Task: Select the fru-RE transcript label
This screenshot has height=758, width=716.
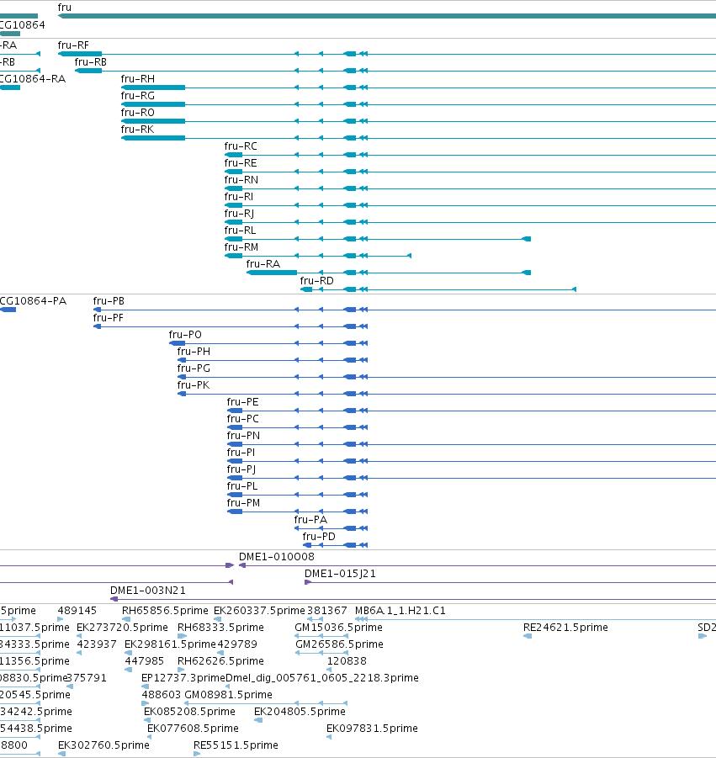Action: (x=241, y=163)
